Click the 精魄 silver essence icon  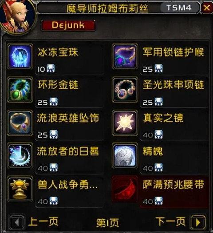pyautogui.click(x=125, y=156)
